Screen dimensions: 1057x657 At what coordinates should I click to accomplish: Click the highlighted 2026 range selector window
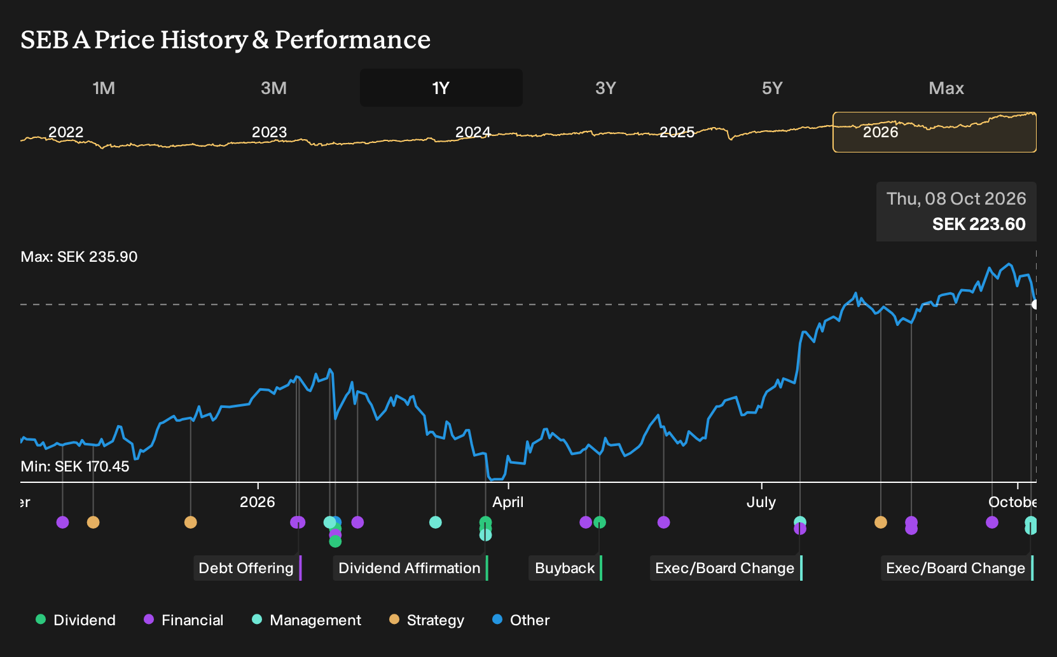[x=934, y=132]
